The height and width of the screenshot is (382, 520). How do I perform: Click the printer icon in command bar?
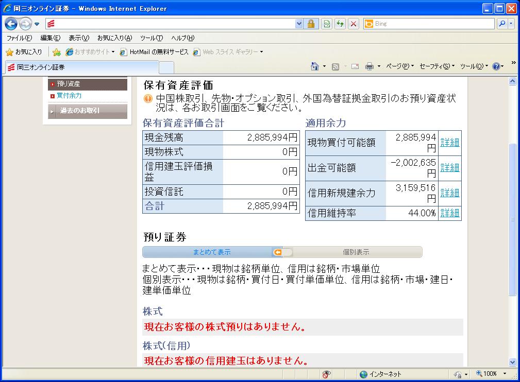(369, 66)
